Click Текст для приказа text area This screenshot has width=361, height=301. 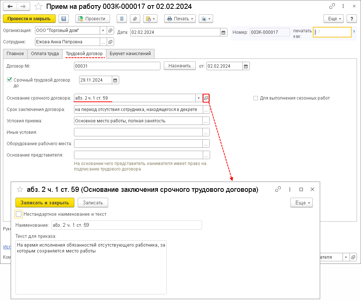pos(91,268)
